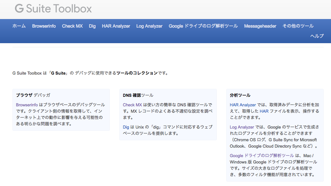This screenshot has width=331, height=186.
Task: Open ホーム in the navigation bar
Action: [19, 26]
